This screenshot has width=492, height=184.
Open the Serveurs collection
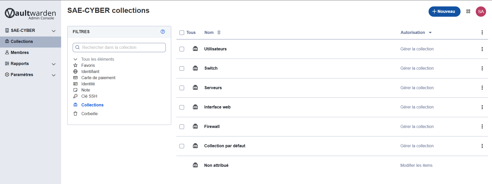tap(213, 88)
